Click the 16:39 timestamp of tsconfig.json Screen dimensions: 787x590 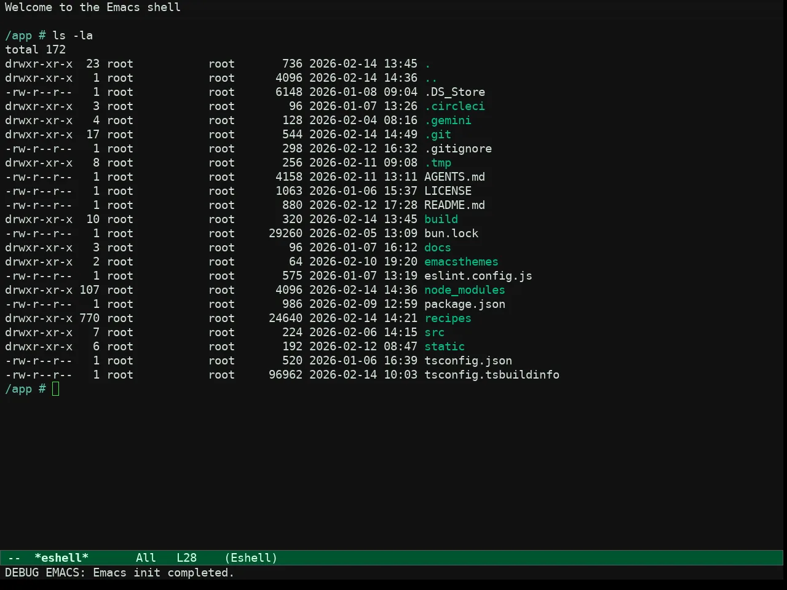(400, 361)
